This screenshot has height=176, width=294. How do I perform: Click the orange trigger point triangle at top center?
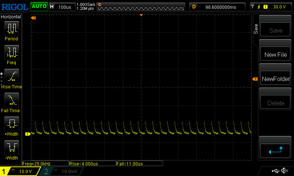[x=141, y=15]
